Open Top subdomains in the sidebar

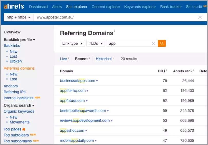pyautogui.click(x=18, y=141)
